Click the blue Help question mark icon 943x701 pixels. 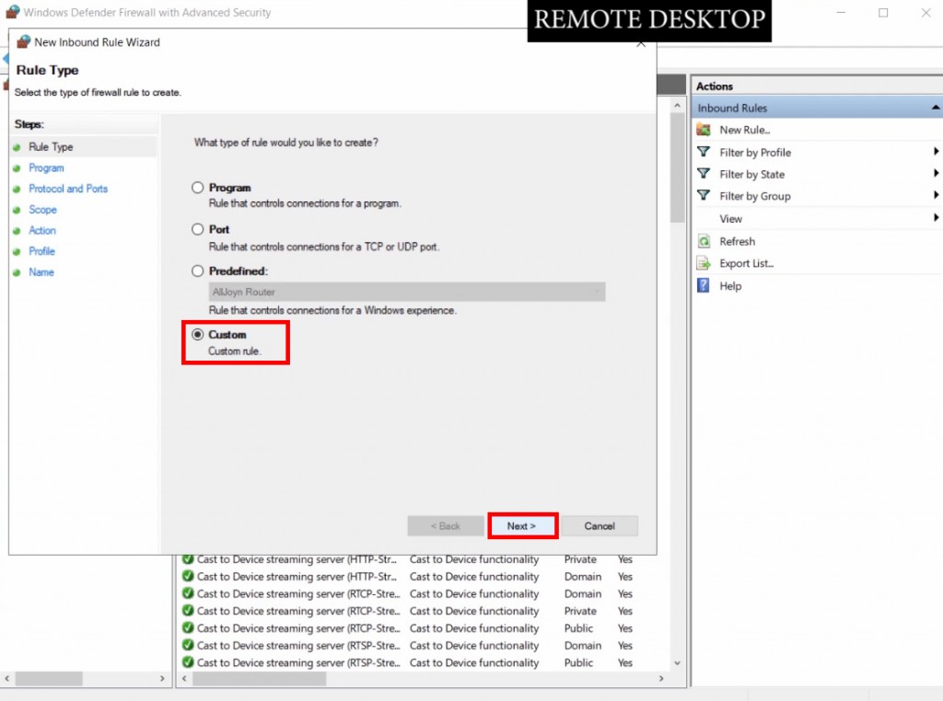pyautogui.click(x=703, y=285)
